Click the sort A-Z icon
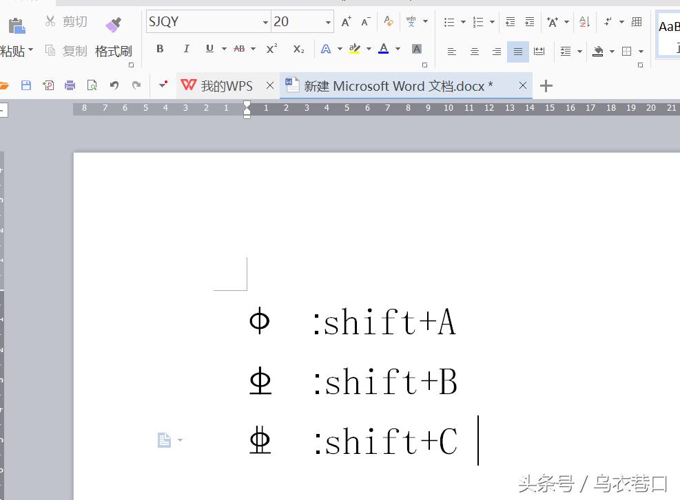Image resolution: width=680 pixels, height=500 pixels. point(584,22)
